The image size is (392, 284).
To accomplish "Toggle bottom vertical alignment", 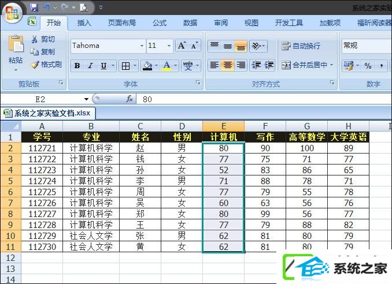I will [241, 46].
